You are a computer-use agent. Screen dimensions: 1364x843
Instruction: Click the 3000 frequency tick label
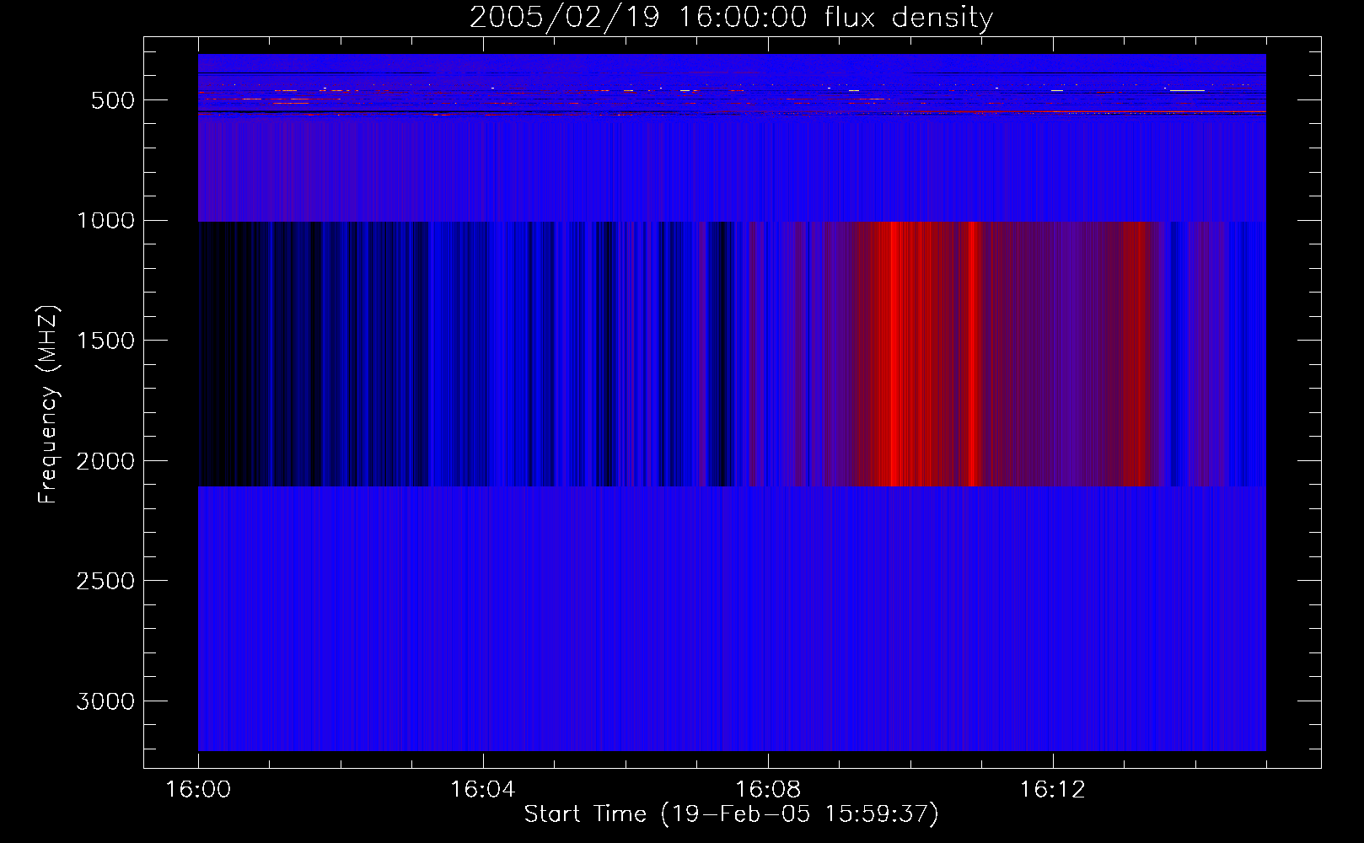coord(105,701)
